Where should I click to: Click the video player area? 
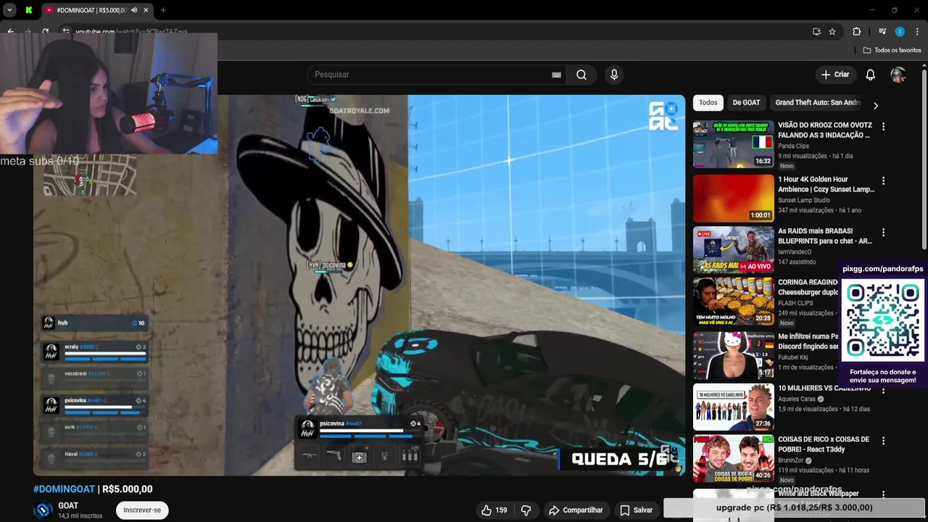(x=359, y=285)
